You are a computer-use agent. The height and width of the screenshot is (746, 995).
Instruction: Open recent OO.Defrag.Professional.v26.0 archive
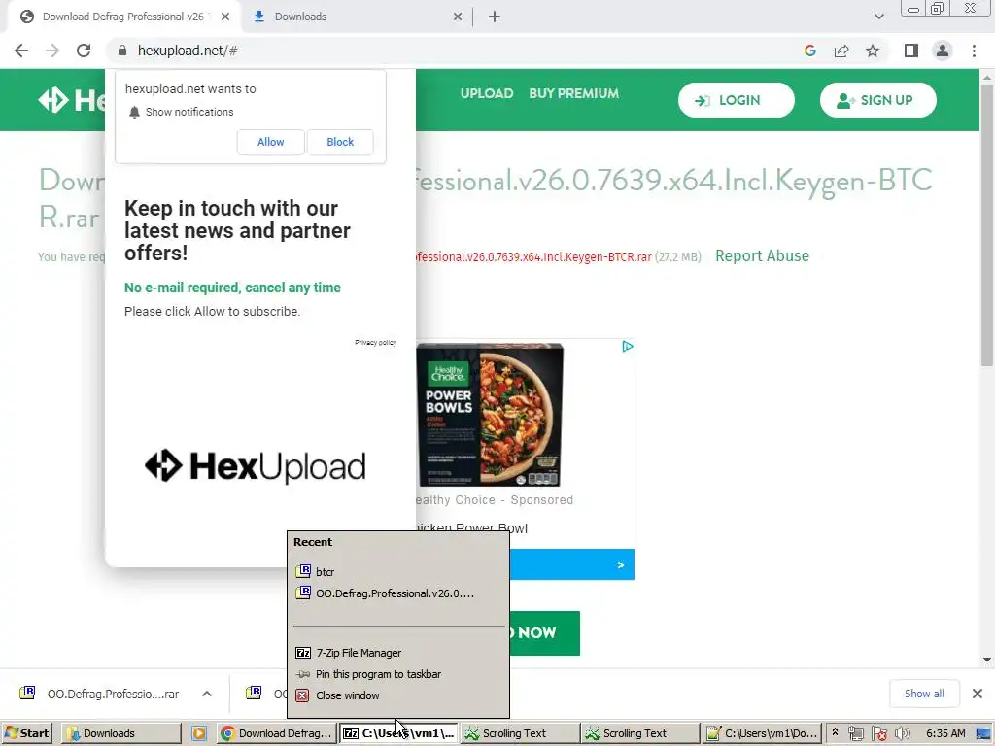[398, 593]
